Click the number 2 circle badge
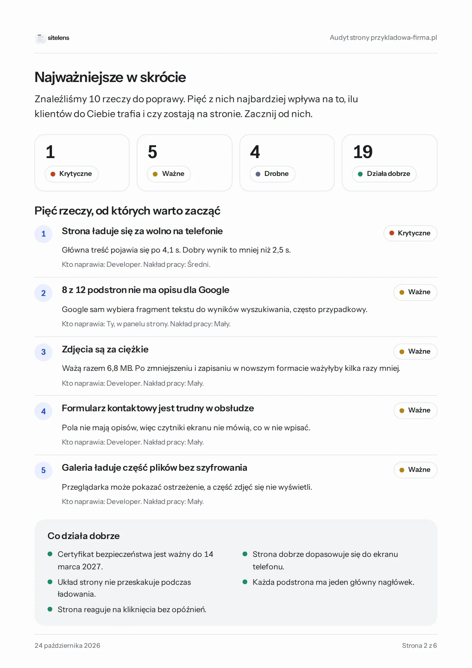The image size is (472, 668). [43, 293]
